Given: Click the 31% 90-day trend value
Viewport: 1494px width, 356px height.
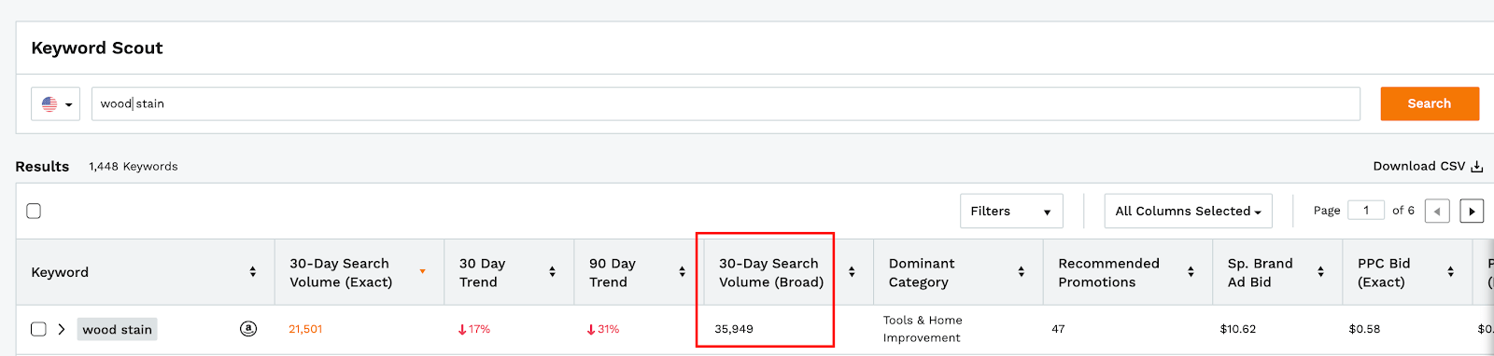Looking at the screenshot, I should click(603, 329).
